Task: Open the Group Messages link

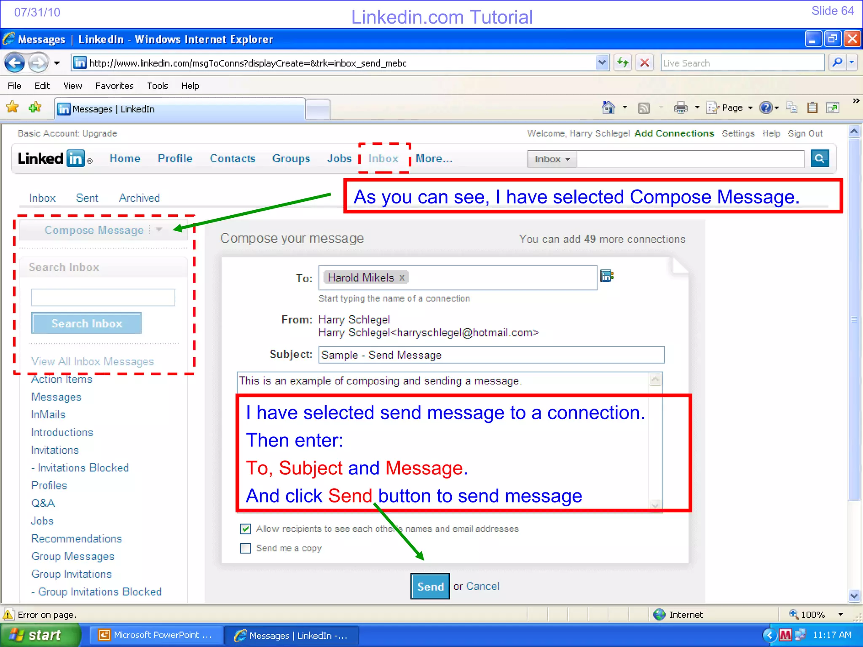Action: 73,556
